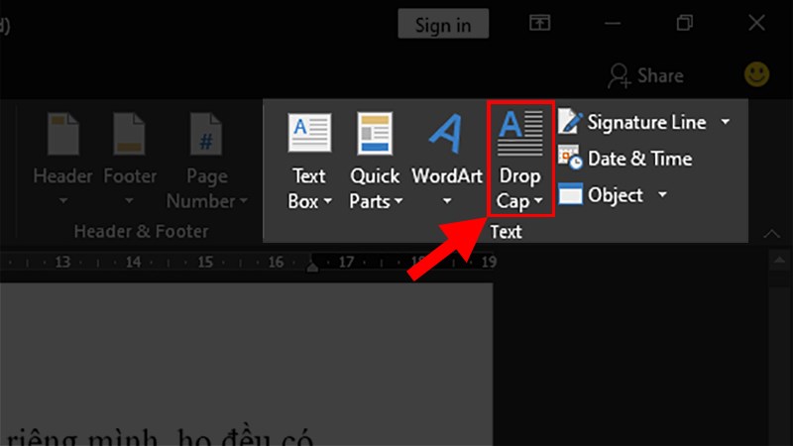Open the Quick Parts gallery
793x446 pixels.
[x=376, y=133]
